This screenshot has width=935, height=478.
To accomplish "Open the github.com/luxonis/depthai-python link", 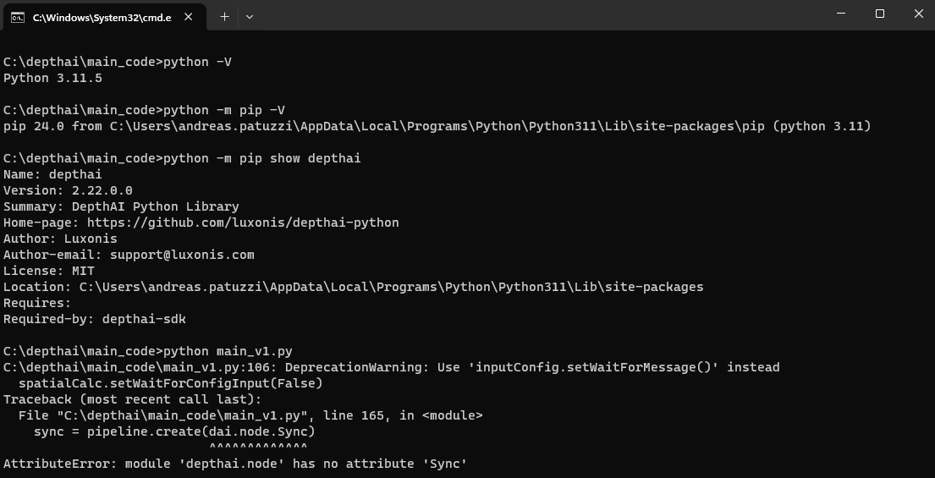I will 243,223.
